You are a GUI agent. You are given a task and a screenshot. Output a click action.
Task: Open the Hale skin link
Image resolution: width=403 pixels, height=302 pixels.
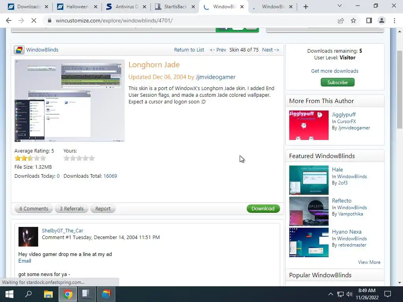point(337,169)
